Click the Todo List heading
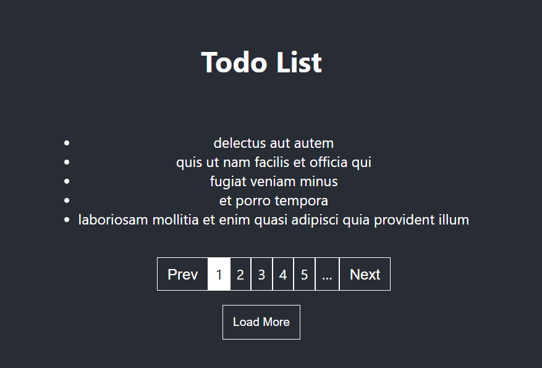Viewport: 542px width, 368px height. click(261, 62)
